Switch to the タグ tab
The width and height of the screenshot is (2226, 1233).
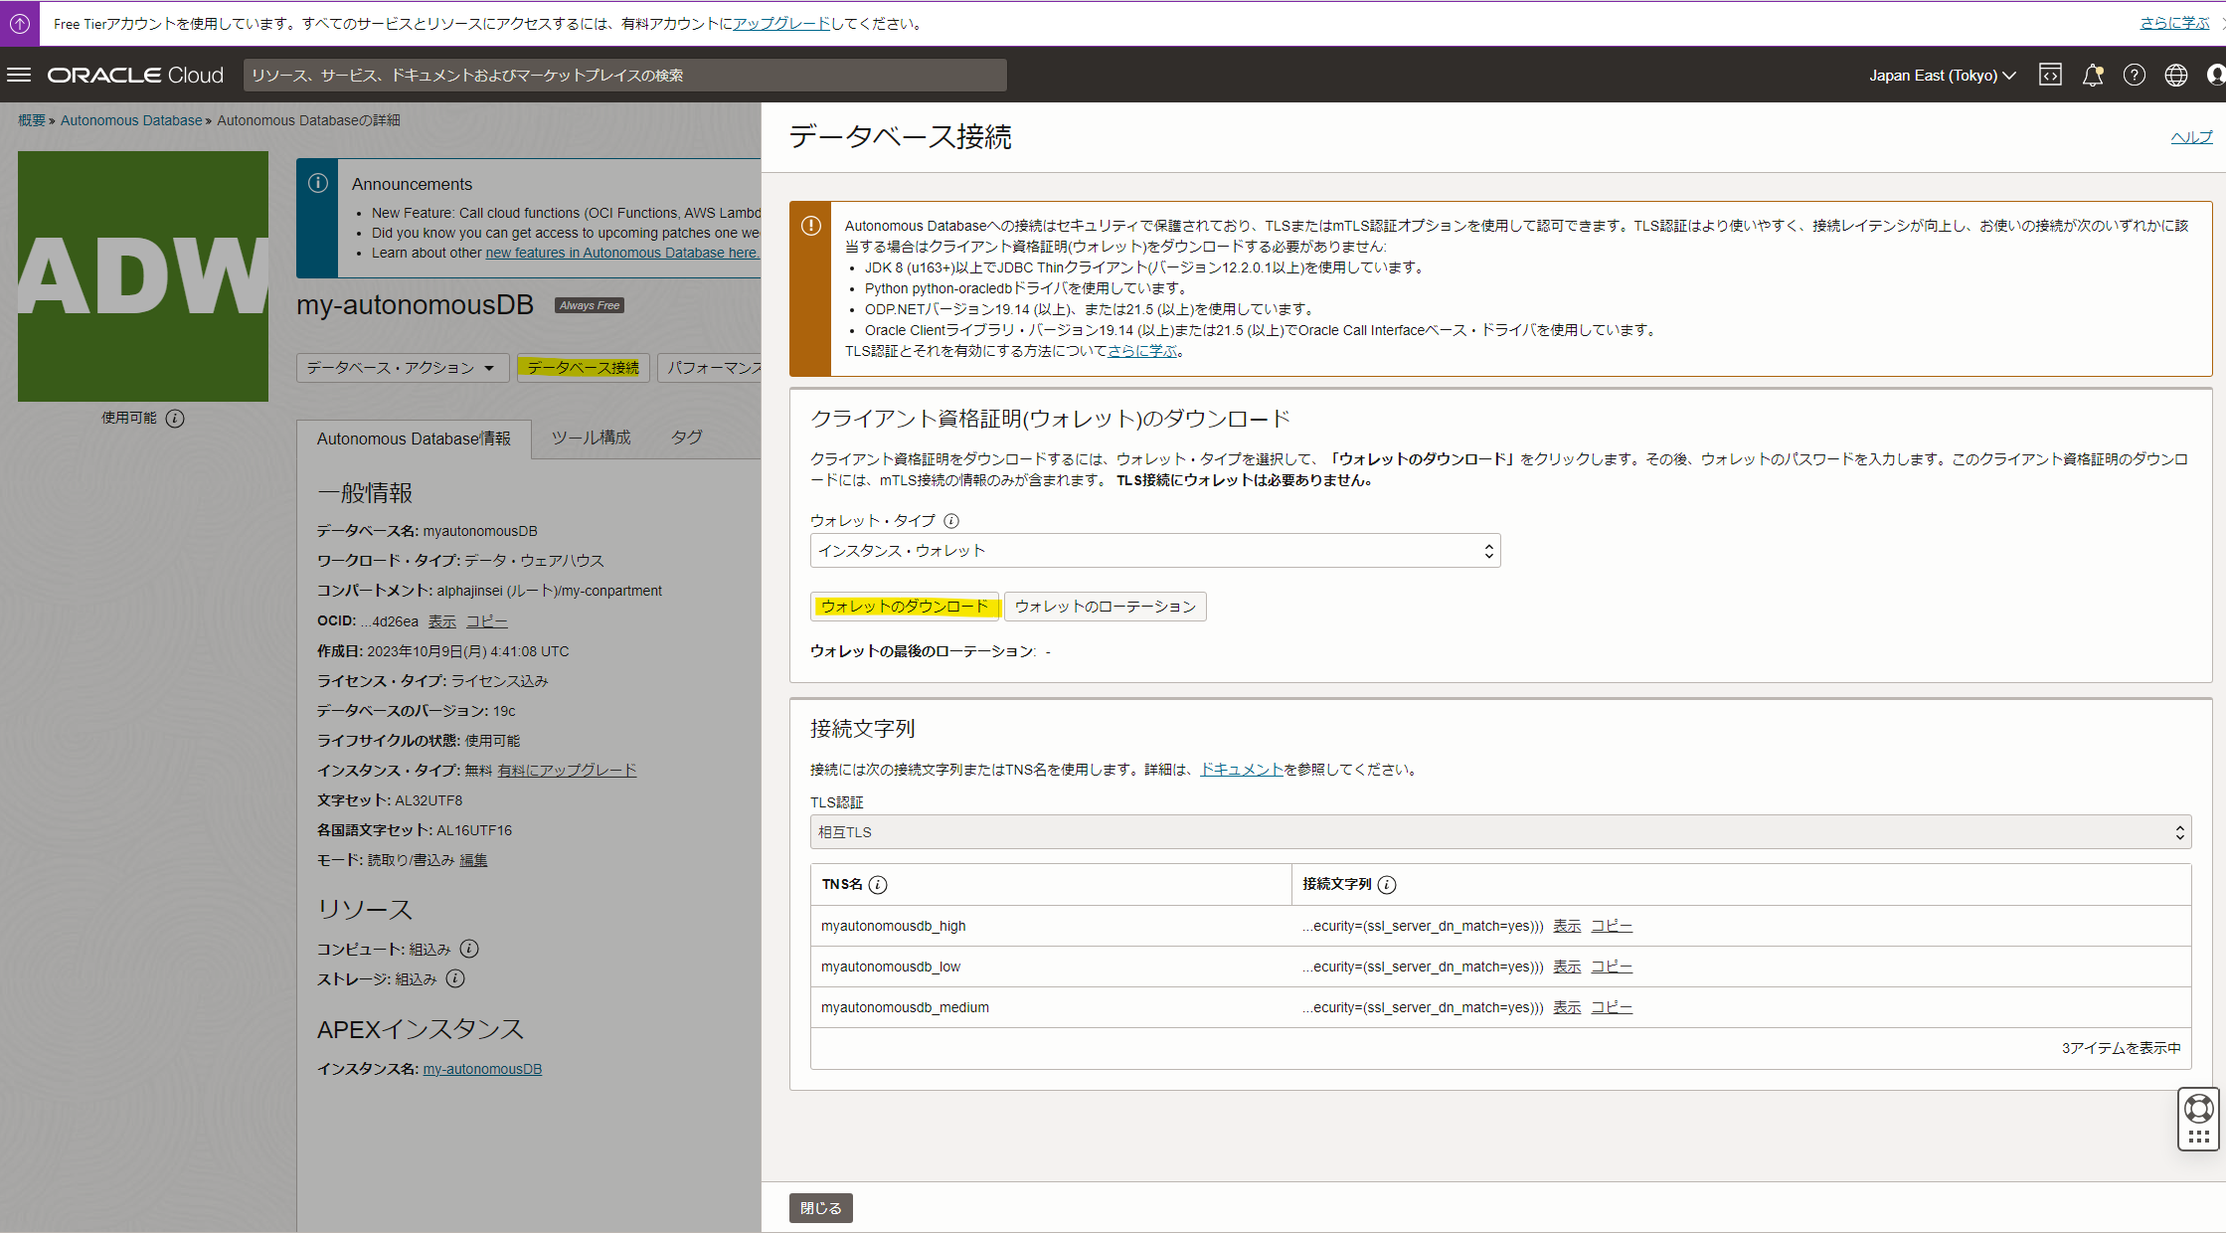(686, 438)
